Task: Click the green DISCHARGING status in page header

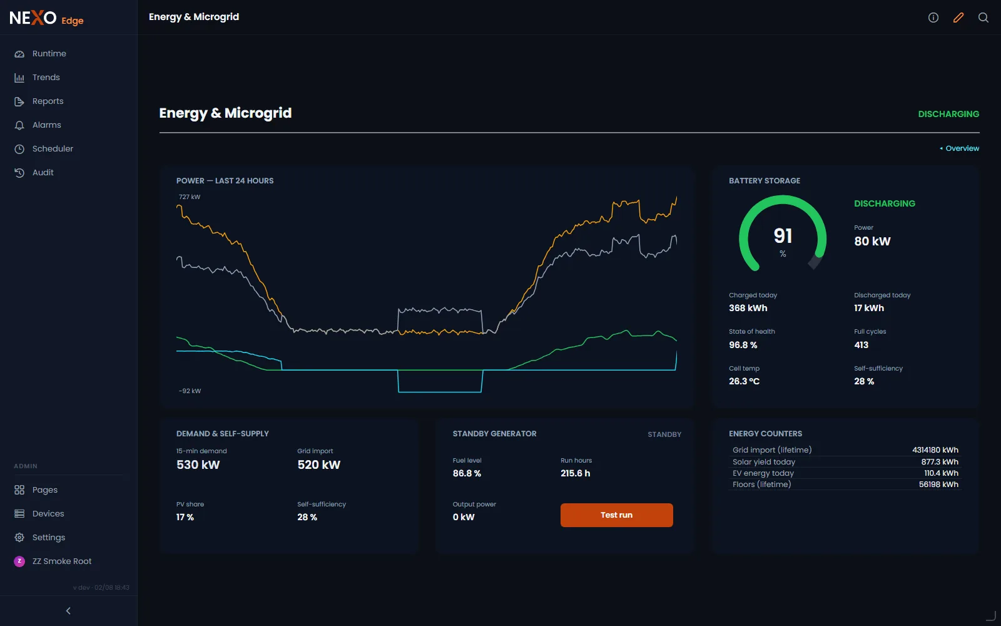Action: [x=948, y=114]
